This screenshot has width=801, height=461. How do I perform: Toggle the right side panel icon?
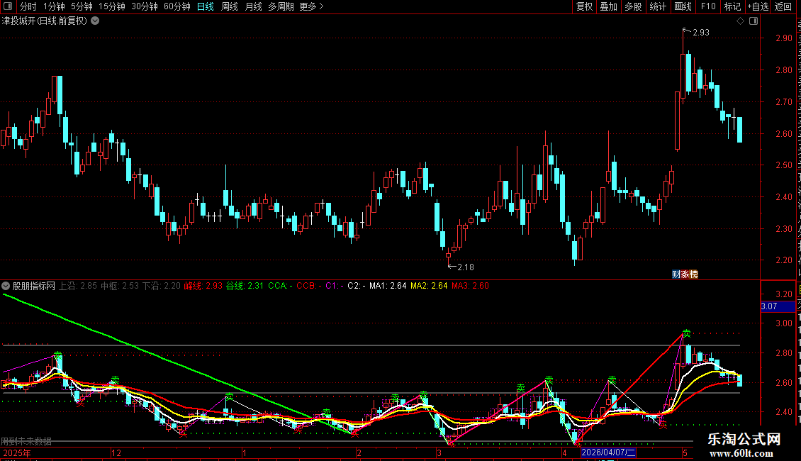[x=754, y=21]
